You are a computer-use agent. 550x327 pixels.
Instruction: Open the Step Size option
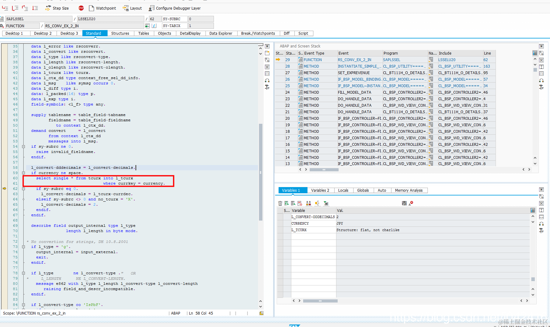pyautogui.click(x=57, y=8)
